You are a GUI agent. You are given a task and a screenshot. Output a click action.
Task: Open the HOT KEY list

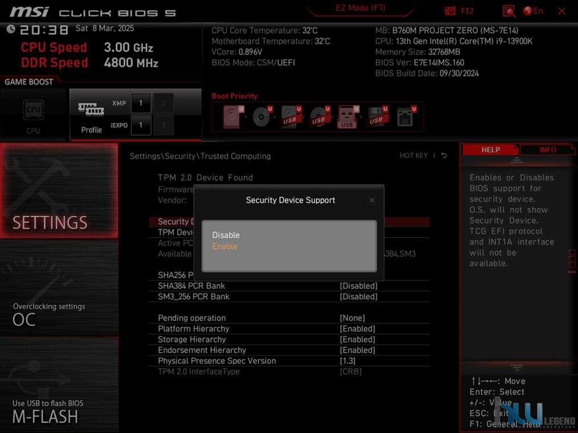pos(413,155)
